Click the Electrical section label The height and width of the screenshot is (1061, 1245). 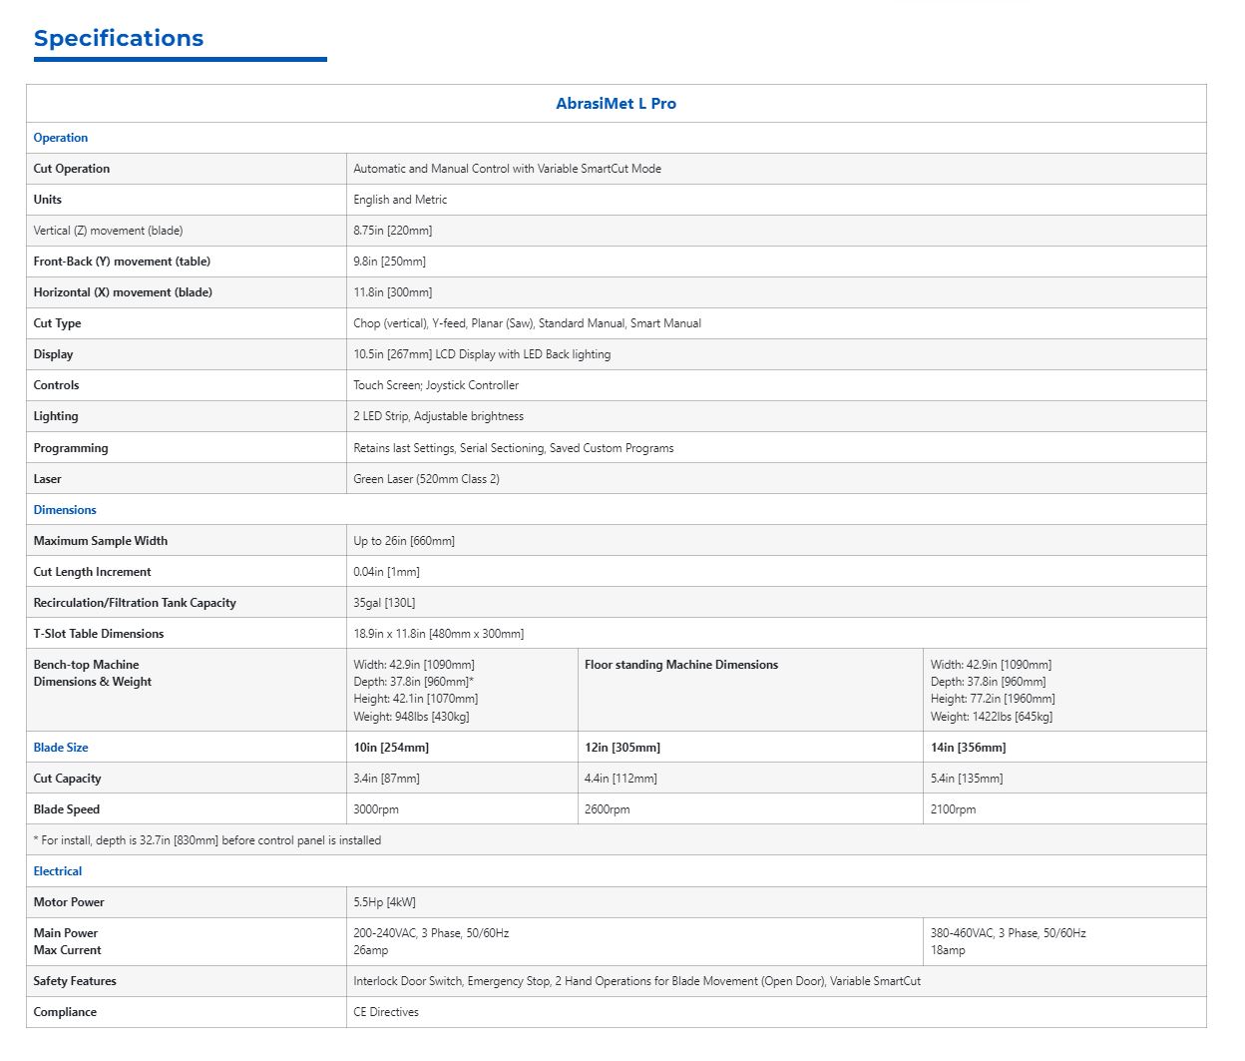coord(58,871)
